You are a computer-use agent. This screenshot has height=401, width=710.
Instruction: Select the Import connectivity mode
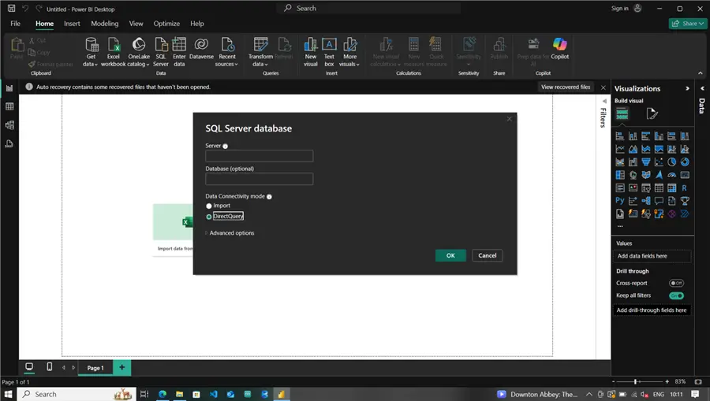tap(209, 206)
